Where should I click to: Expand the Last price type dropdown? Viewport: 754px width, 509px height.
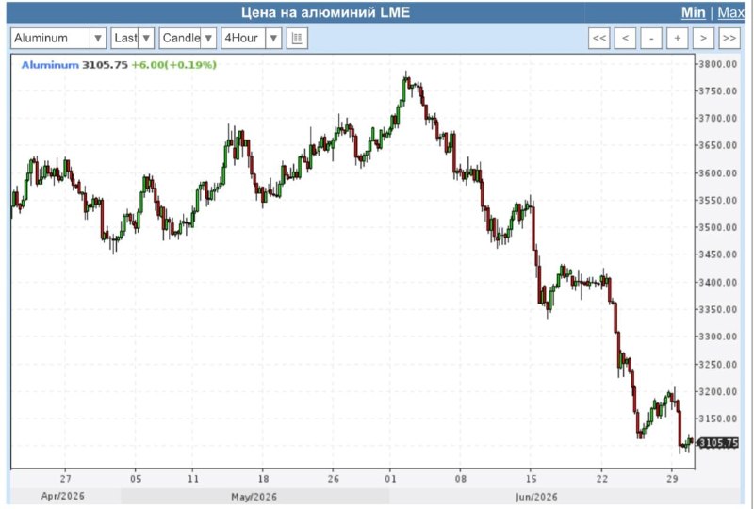pyautogui.click(x=132, y=38)
